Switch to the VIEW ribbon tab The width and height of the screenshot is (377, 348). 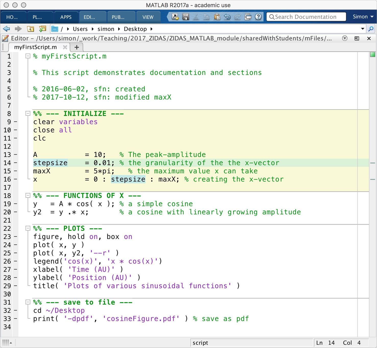point(148,17)
